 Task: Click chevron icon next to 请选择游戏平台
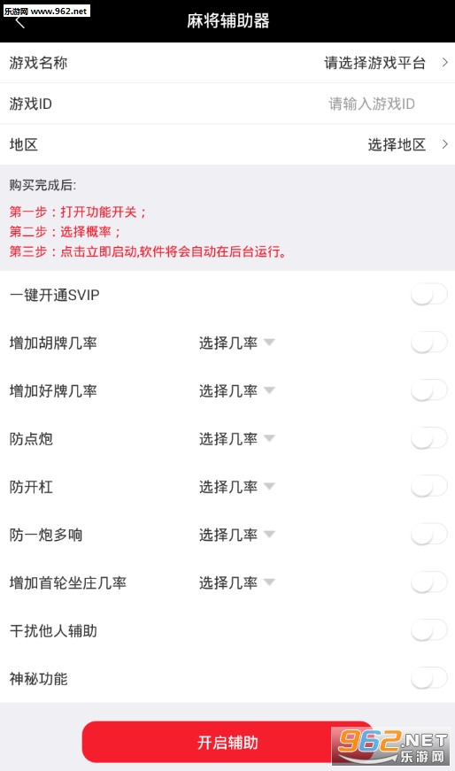(x=444, y=63)
